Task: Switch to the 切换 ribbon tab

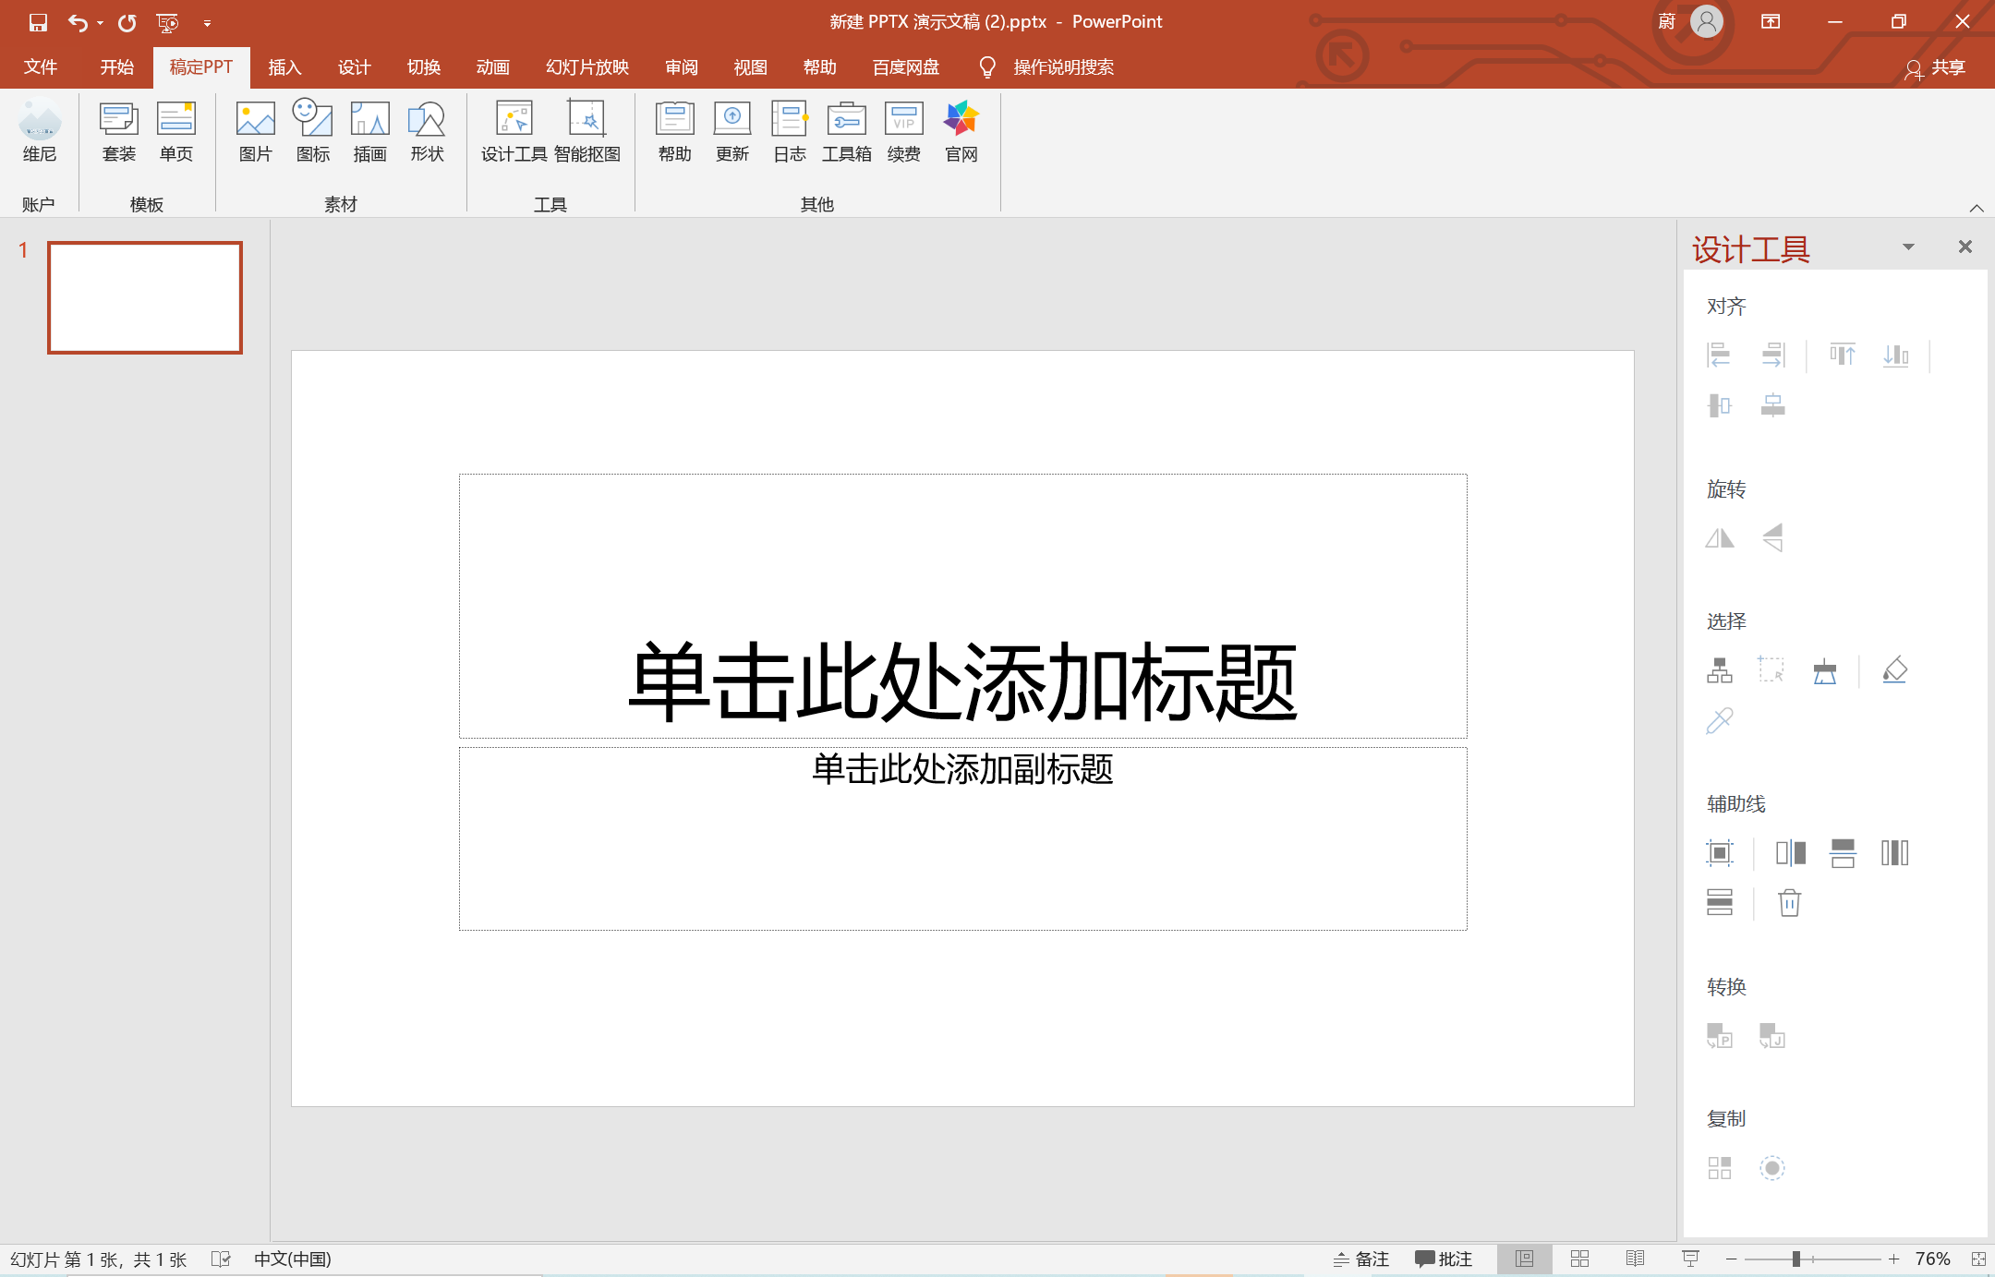Action: pyautogui.click(x=424, y=67)
